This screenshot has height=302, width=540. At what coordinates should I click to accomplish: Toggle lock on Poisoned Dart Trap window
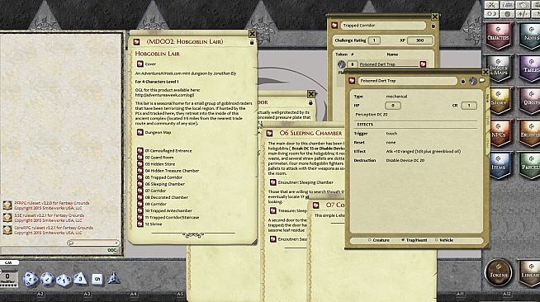[x=463, y=81]
